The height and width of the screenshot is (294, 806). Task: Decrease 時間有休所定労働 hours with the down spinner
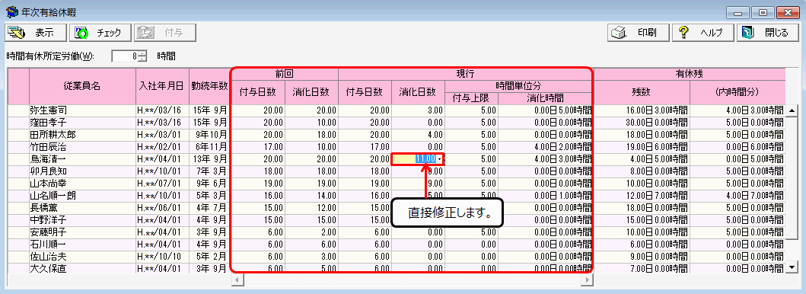coord(142,59)
